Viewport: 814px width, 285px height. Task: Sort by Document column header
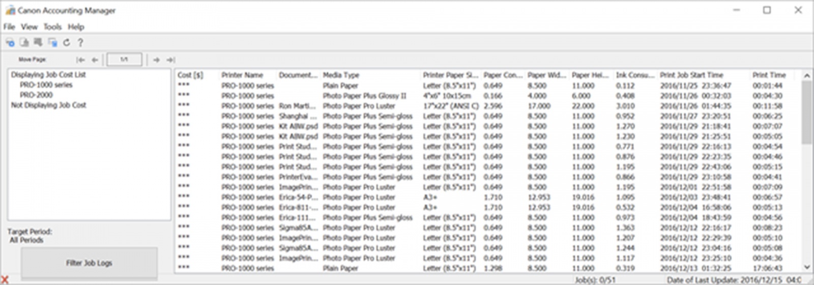click(299, 75)
